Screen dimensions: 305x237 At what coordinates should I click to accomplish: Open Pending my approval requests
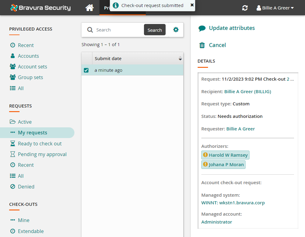coord(42,154)
